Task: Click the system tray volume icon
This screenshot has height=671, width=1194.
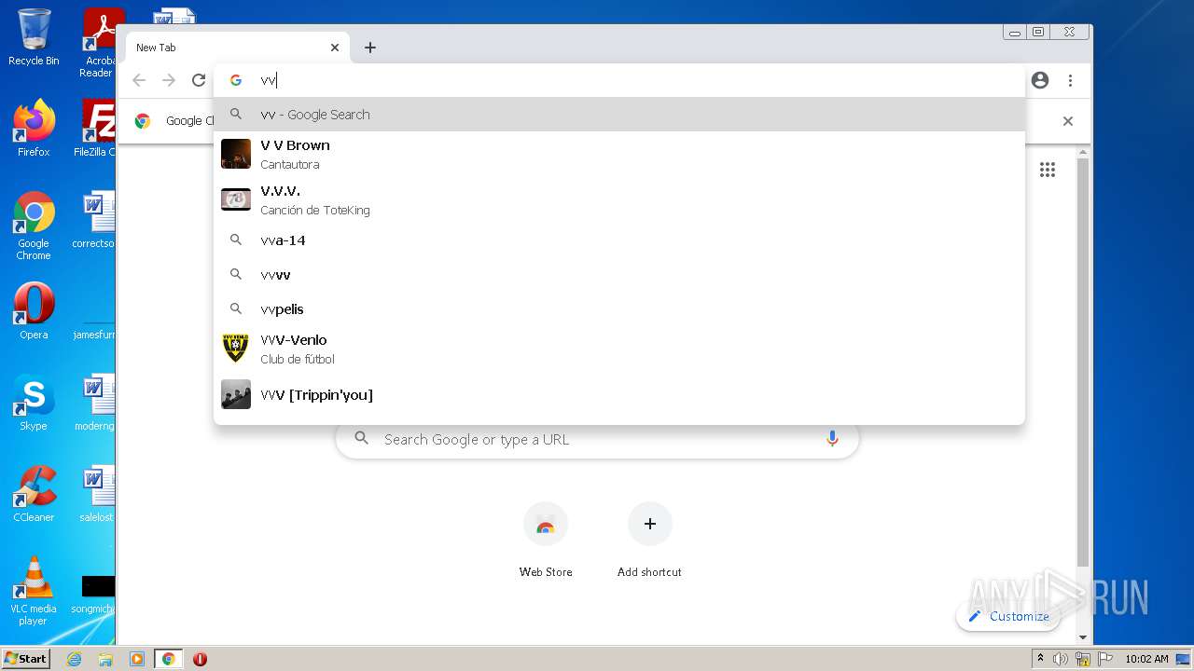Action: tap(1061, 659)
